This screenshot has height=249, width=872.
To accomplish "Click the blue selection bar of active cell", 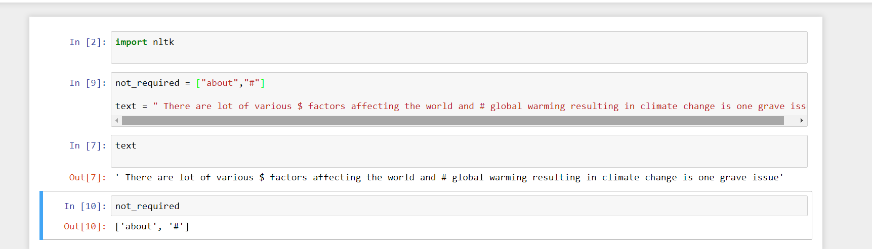I will (x=41, y=216).
